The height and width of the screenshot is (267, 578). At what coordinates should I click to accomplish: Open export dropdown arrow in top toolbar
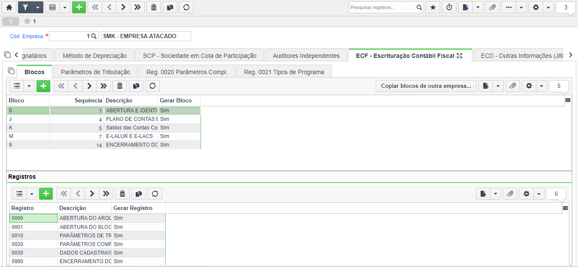[478, 7]
